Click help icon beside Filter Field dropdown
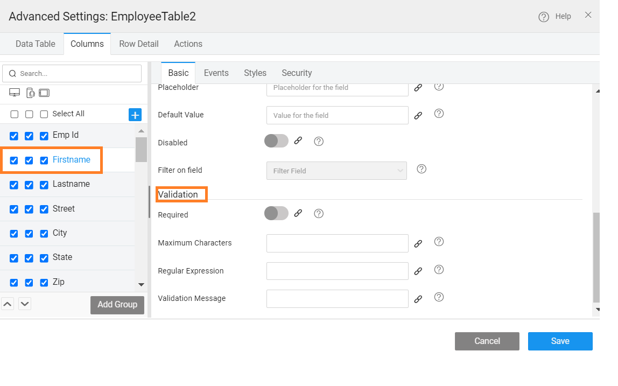 point(422,169)
